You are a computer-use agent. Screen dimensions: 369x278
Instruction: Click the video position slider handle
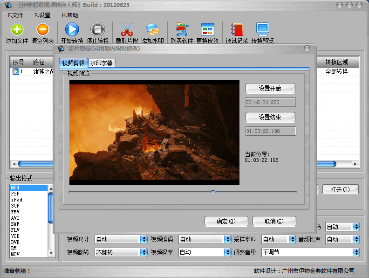click(x=213, y=192)
